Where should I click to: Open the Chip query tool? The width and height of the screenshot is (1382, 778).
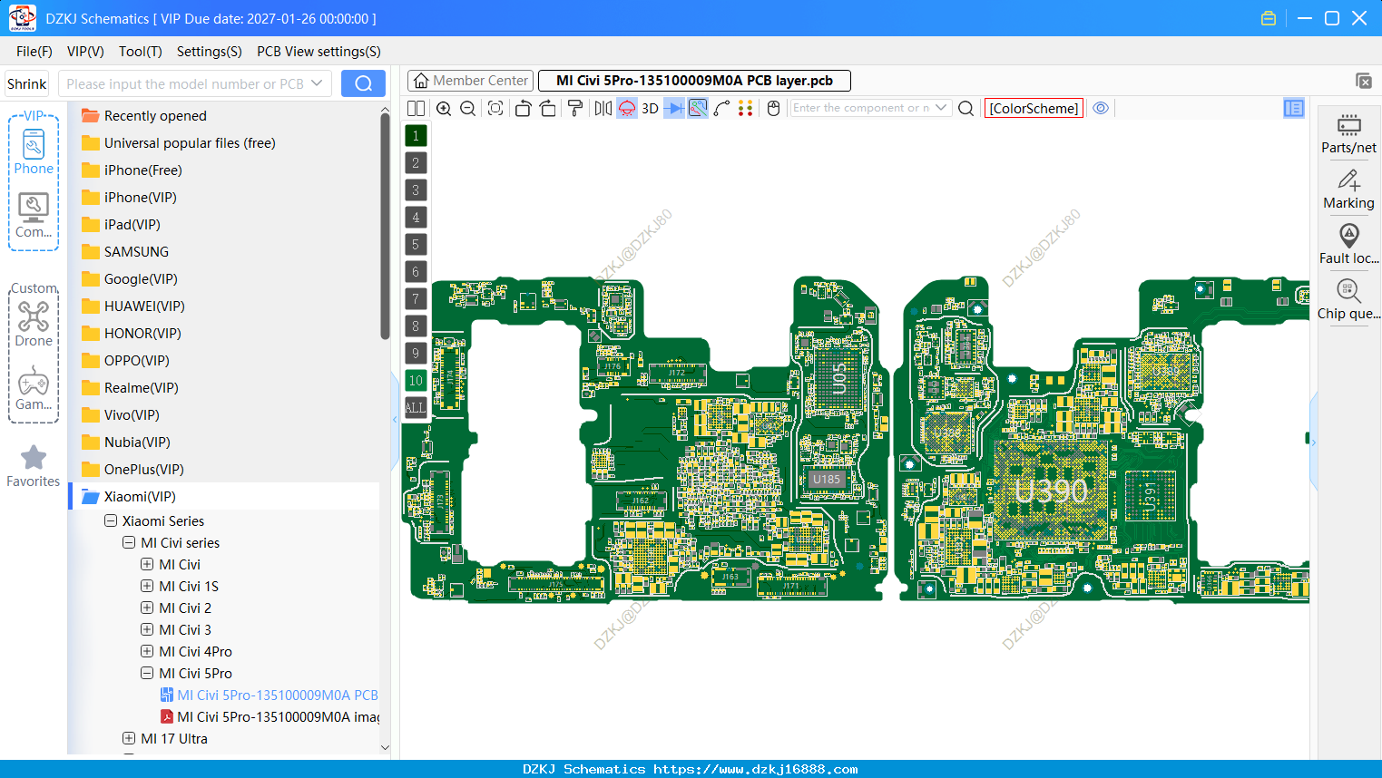(x=1348, y=300)
